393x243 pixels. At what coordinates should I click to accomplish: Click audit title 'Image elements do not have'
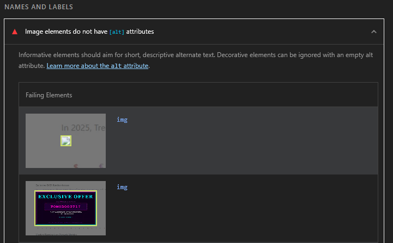[x=66, y=32]
